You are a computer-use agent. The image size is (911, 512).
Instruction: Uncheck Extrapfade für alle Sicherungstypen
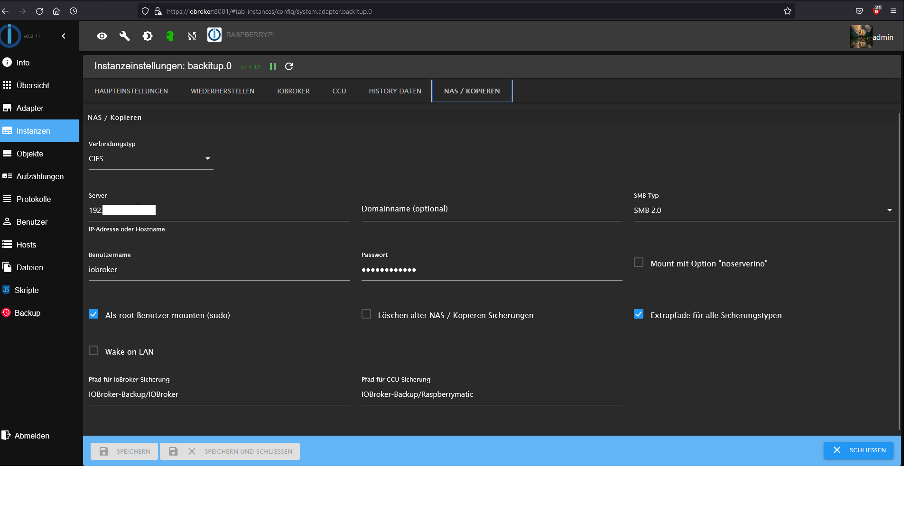tap(639, 314)
